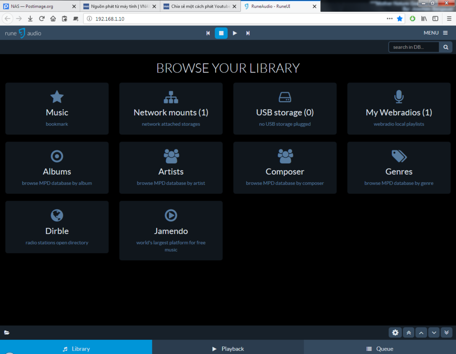The height and width of the screenshot is (354, 456).
Task: Open the browser downloads arrow
Action: click(x=30, y=19)
